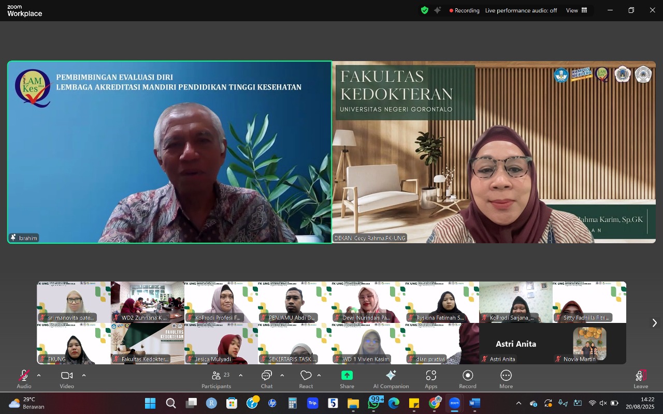Click the green encryption shield icon

pyautogui.click(x=425, y=10)
